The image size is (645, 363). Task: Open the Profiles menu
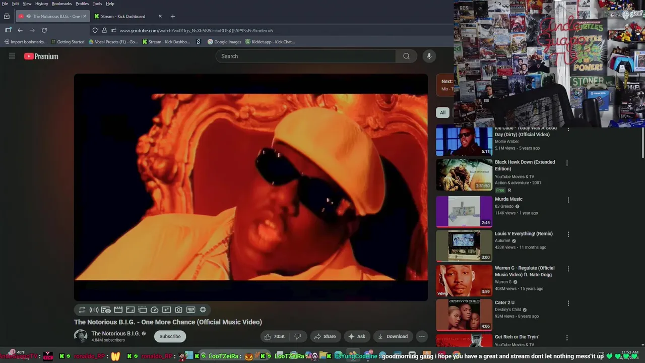[x=82, y=4]
